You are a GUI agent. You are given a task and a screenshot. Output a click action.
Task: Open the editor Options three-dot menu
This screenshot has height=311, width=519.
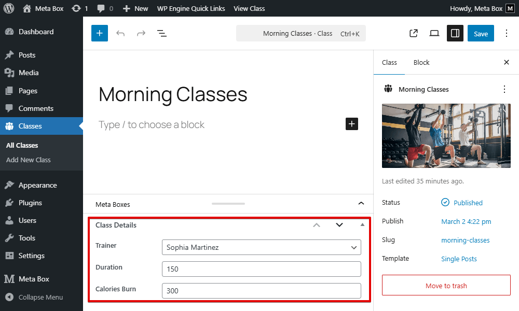pyautogui.click(x=507, y=33)
